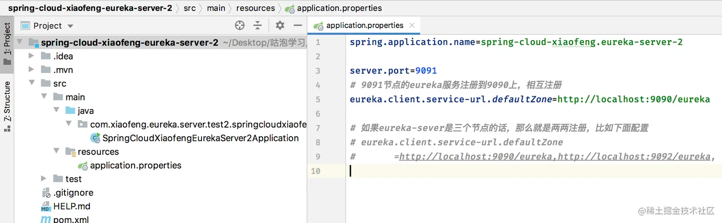The image size is (722, 223).
Task: Select application.properties in the project tree
Action: coord(136,166)
